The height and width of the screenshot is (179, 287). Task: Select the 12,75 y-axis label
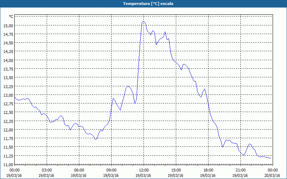[x=8, y=104]
